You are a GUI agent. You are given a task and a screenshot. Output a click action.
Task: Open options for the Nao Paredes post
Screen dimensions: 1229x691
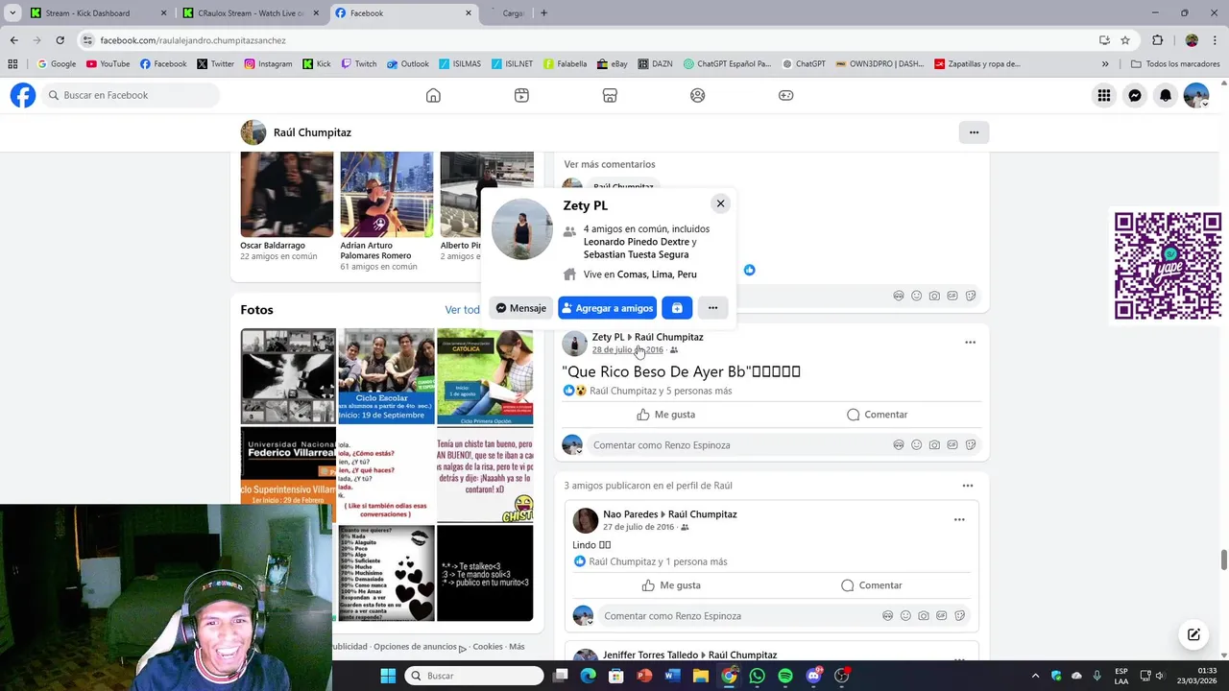click(x=959, y=520)
